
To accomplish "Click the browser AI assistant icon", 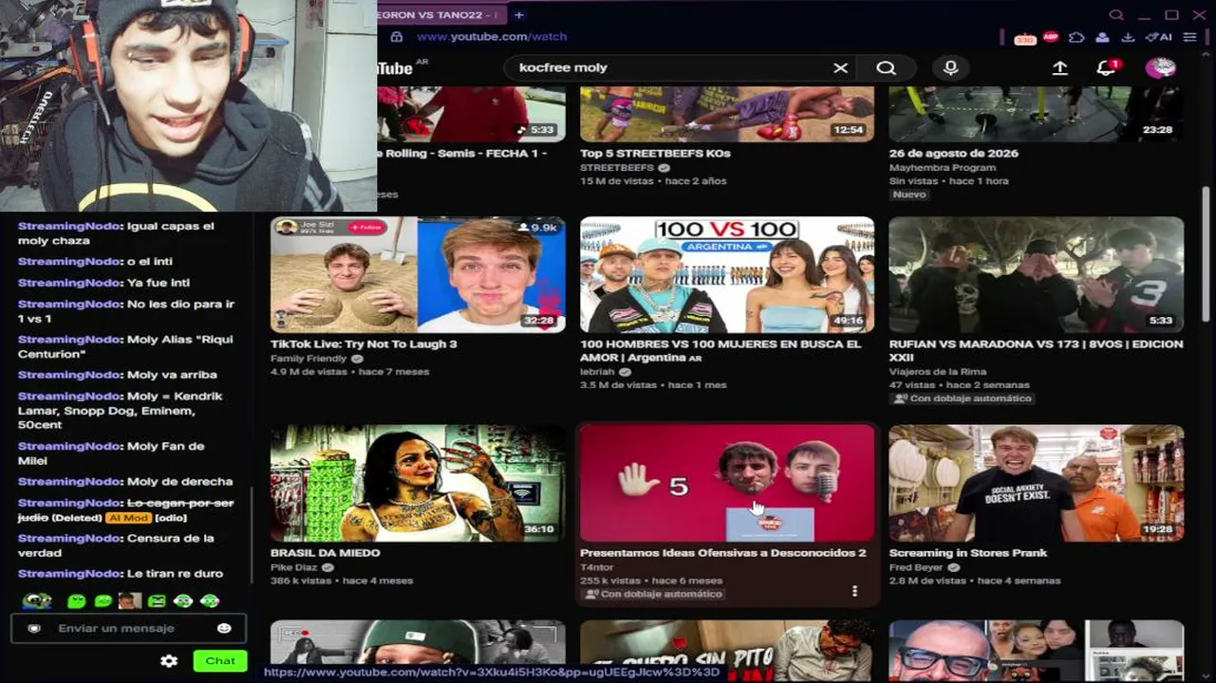I will click(1159, 37).
